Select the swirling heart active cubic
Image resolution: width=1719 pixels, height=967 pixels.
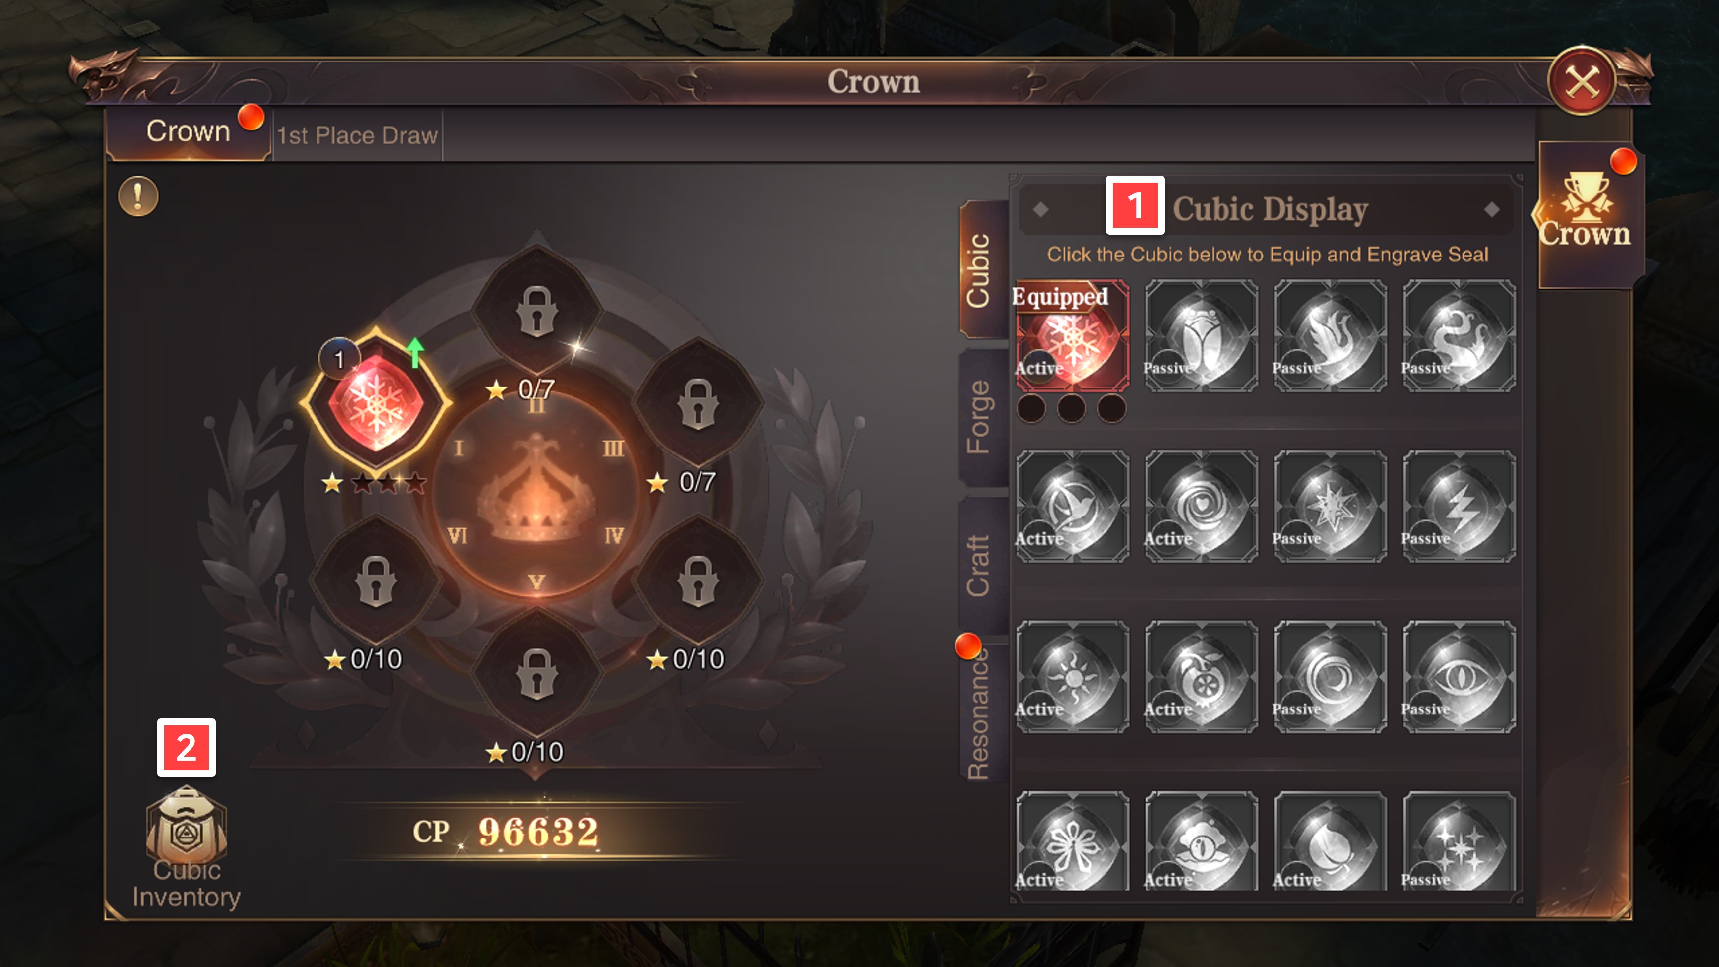click(x=1201, y=507)
